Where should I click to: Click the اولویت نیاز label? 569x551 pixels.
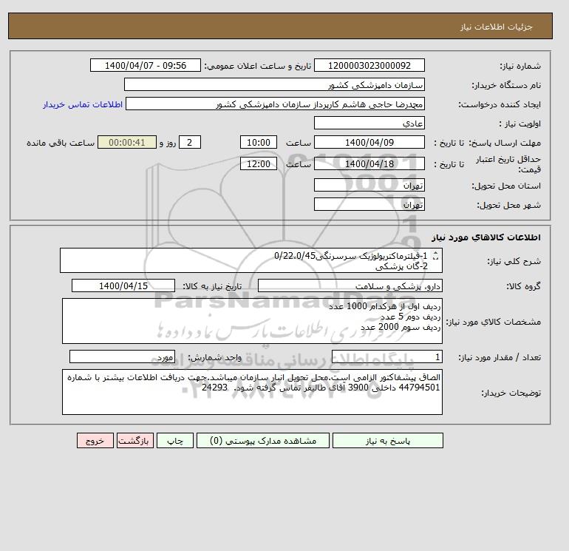(519, 124)
